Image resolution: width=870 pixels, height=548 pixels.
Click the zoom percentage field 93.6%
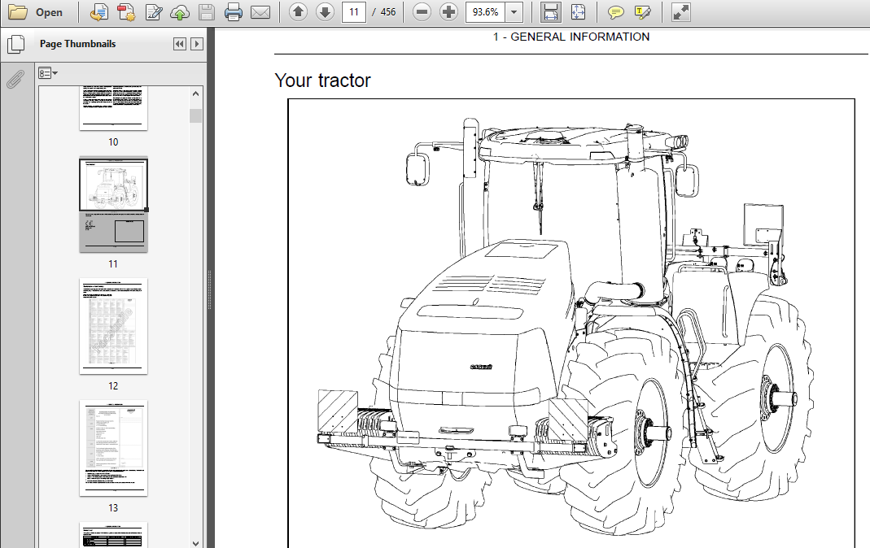tap(486, 11)
